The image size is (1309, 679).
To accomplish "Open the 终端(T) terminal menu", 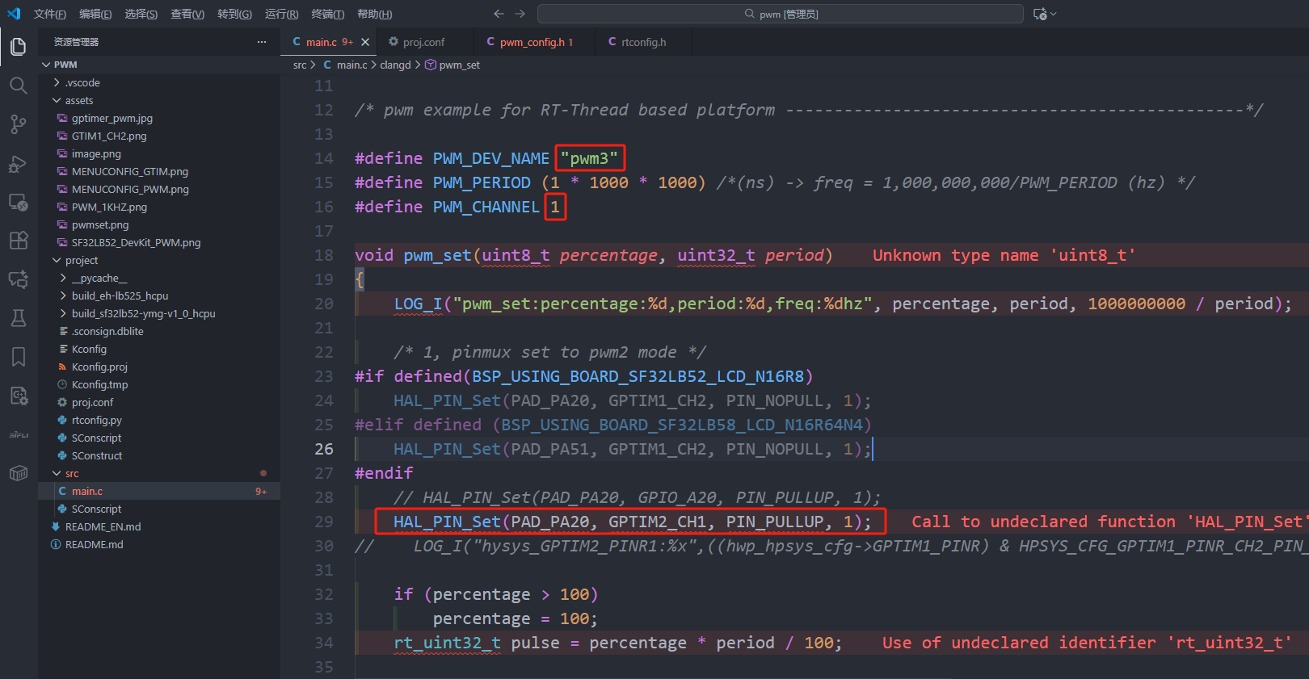I will [327, 14].
